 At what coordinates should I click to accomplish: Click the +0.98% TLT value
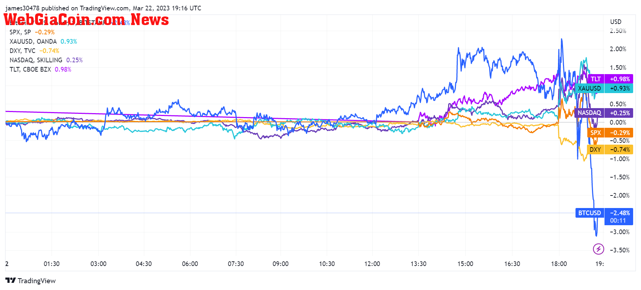[619, 79]
